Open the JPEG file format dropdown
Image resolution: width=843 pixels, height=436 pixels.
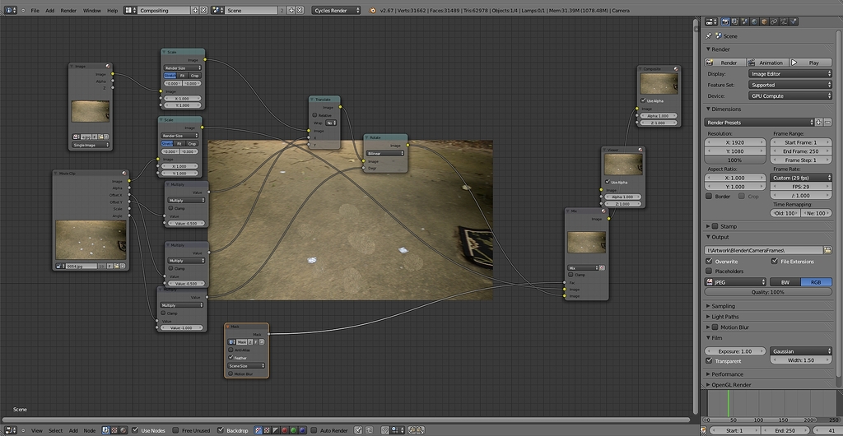pos(735,282)
